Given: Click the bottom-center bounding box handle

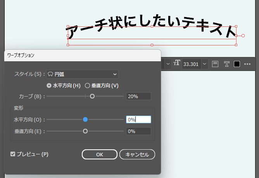Looking at the screenshot, I should tap(152, 45).
